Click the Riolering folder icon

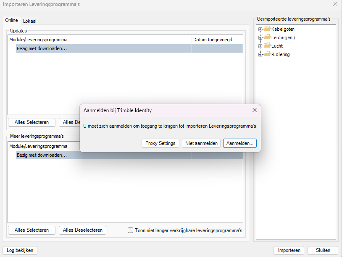pyautogui.click(x=267, y=54)
